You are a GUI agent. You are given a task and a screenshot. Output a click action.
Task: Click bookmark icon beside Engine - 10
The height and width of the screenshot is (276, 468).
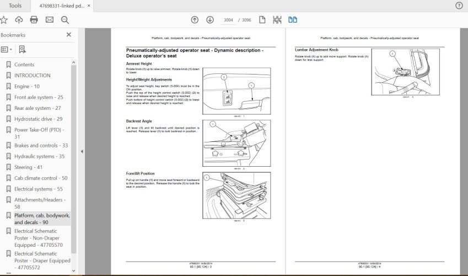[x=9, y=87]
